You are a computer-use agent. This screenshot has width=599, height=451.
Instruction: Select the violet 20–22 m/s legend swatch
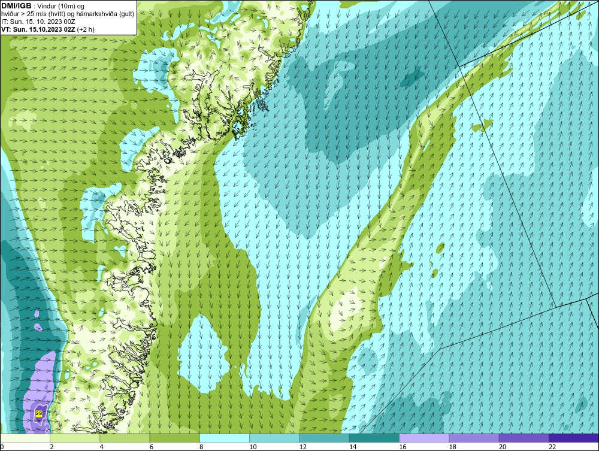pyautogui.click(x=524, y=438)
